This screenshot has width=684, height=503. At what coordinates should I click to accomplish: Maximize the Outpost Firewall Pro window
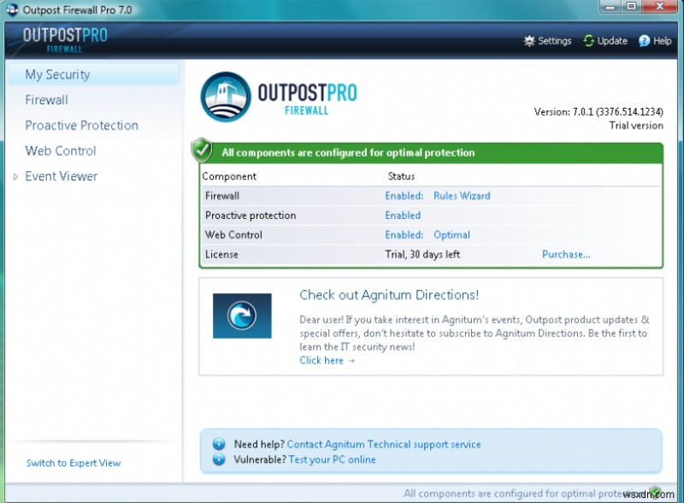click(x=631, y=7)
